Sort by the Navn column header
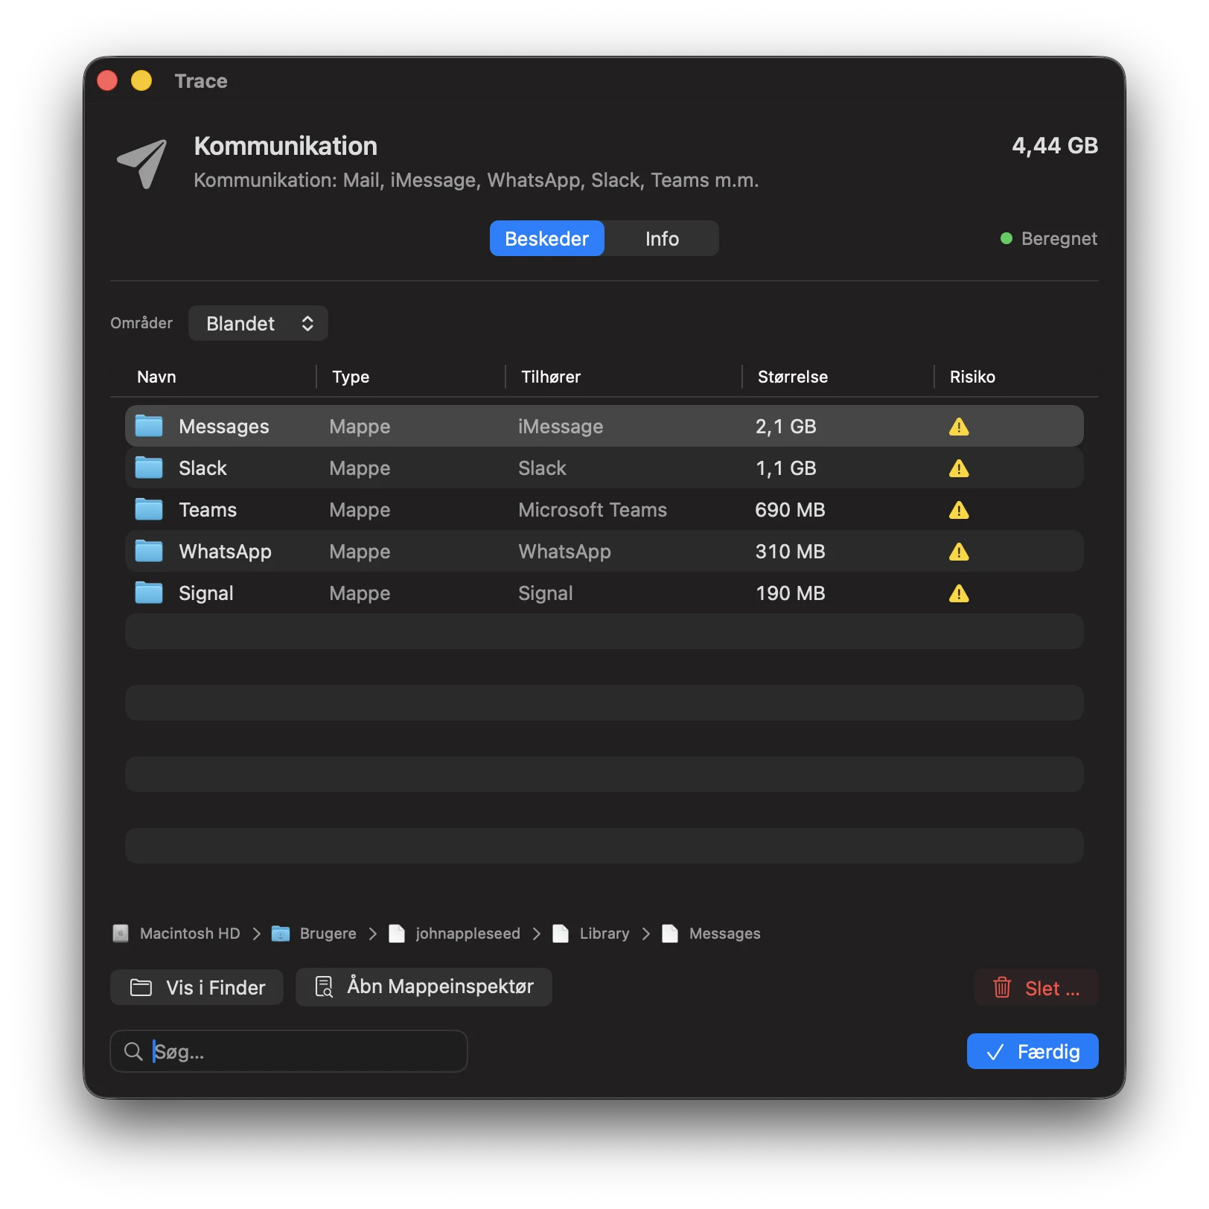 [x=156, y=377]
